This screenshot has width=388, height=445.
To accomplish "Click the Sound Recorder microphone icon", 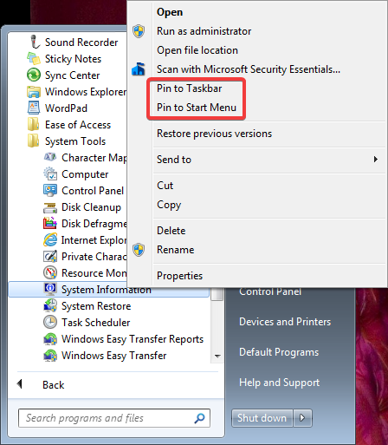I will [x=35, y=42].
